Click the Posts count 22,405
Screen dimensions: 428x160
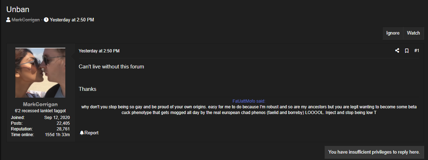(63, 123)
